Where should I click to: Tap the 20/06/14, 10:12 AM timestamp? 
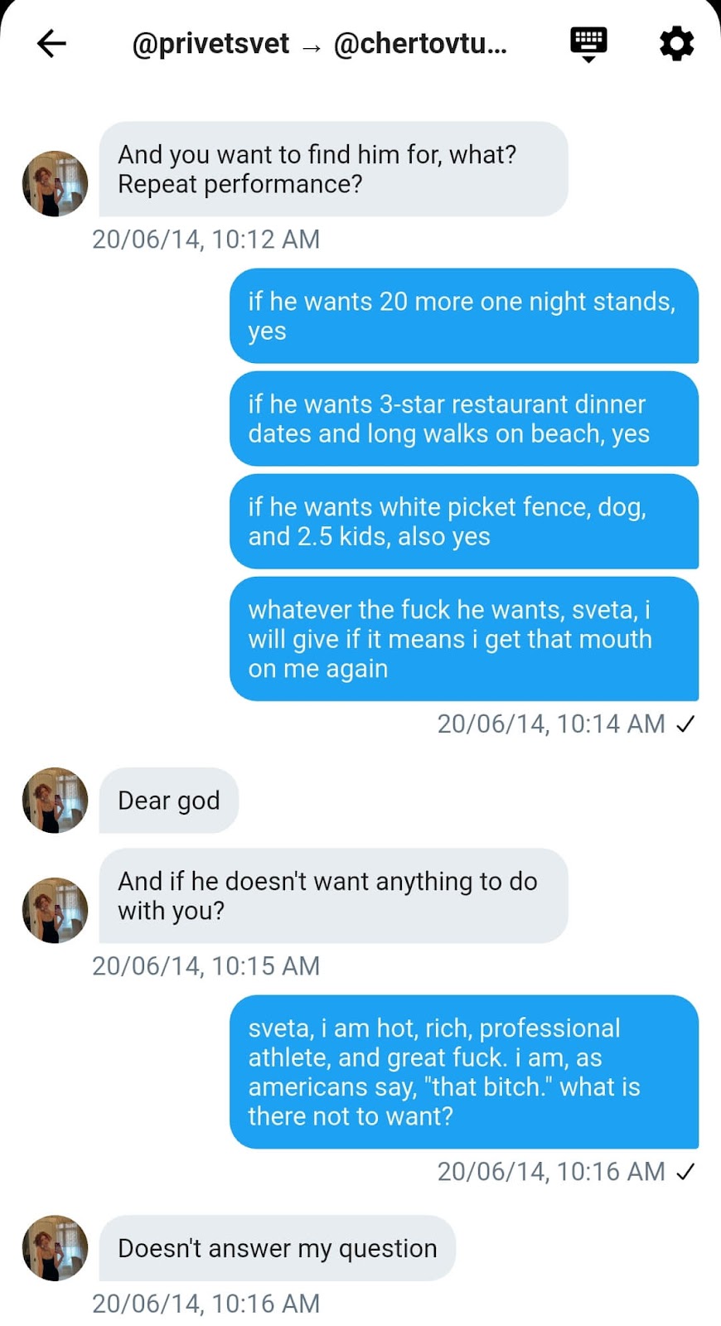click(x=206, y=240)
